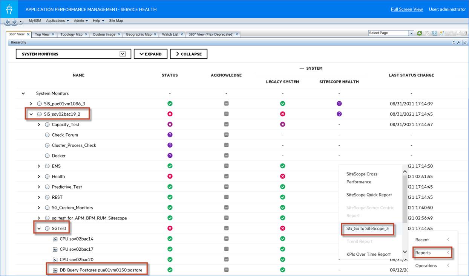The height and width of the screenshot is (276, 469).
Task: Open the wrench settings icon in Hierarchy pane
Action: 458,42
